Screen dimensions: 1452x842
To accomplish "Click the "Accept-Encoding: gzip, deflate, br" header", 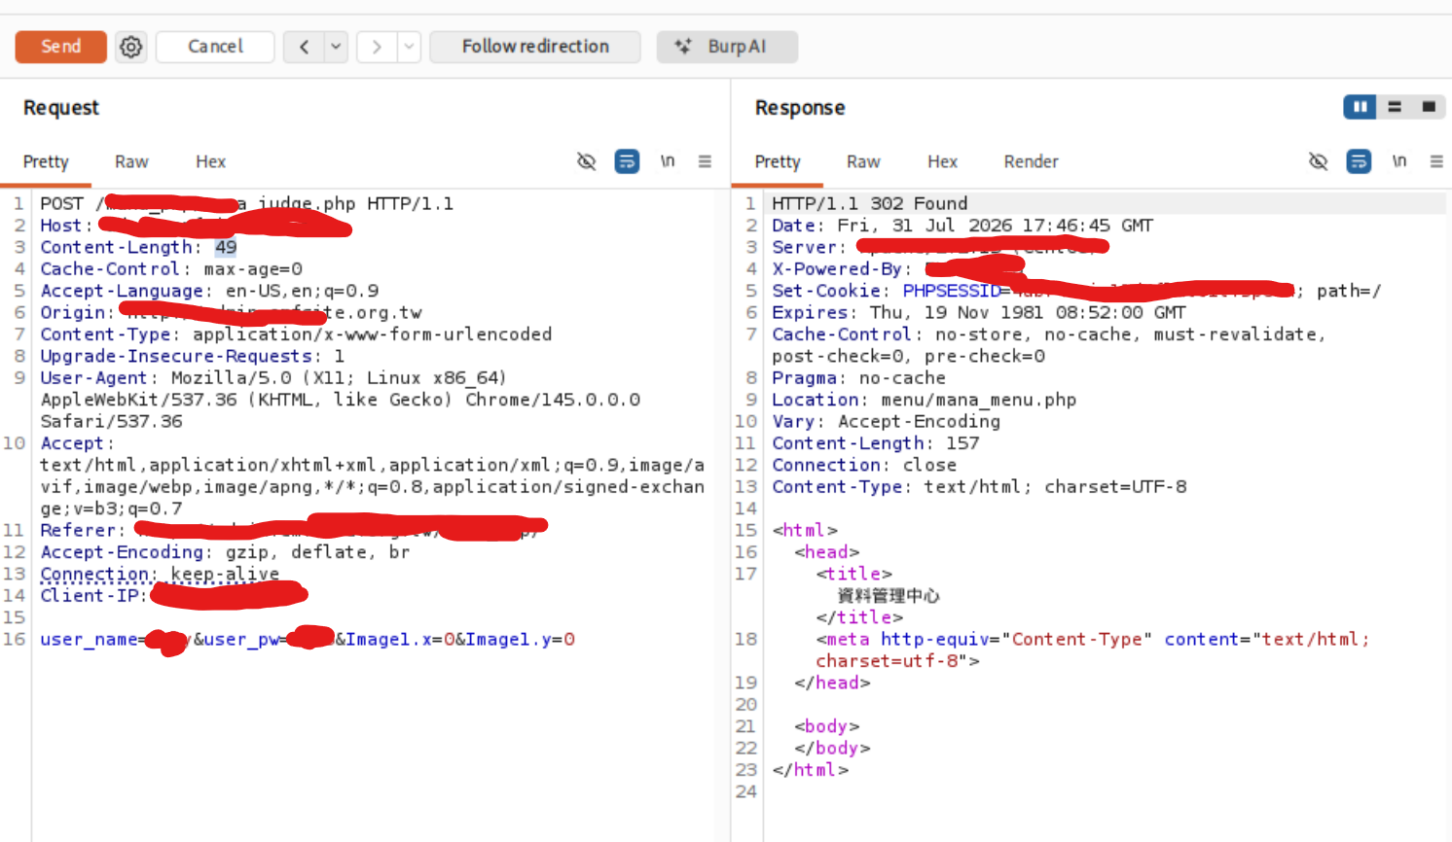I will point(225,552).
